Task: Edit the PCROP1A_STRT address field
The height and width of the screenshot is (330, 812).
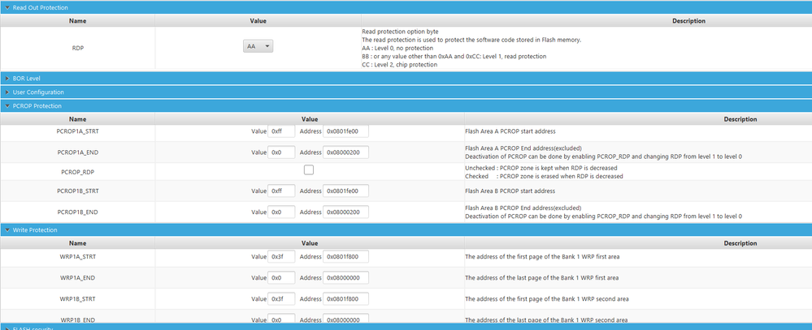Action: [345, 131]
